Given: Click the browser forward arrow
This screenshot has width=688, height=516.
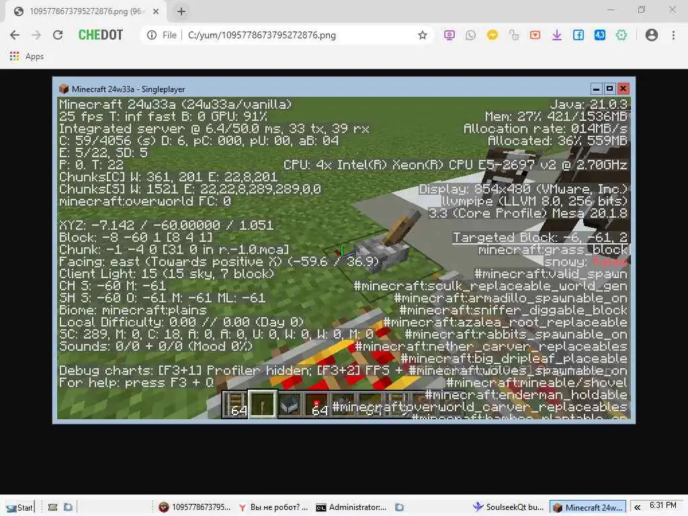Looking at the screenshot, I should 36,35.
